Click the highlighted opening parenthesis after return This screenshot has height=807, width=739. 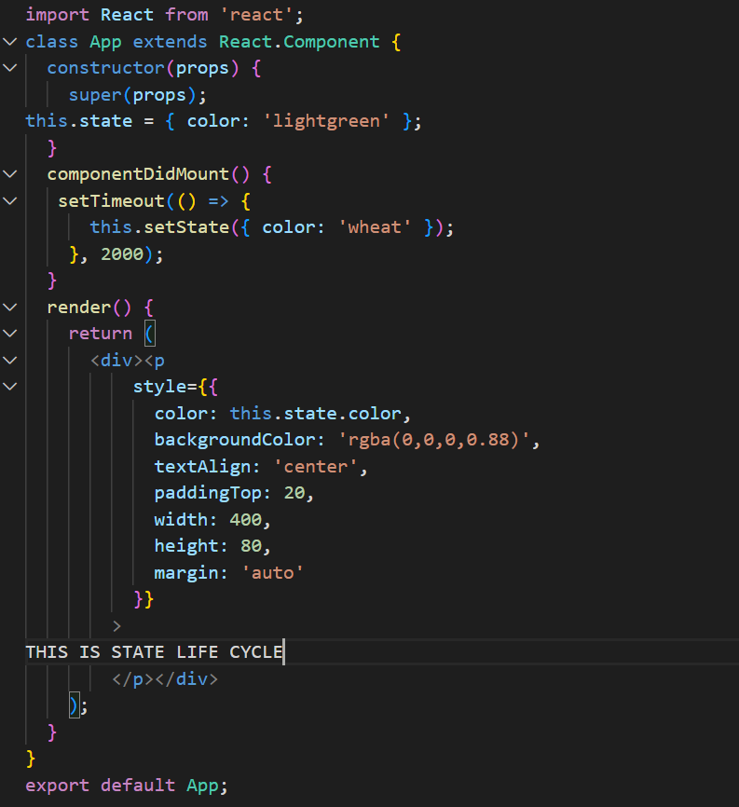(x=150, y=334)
